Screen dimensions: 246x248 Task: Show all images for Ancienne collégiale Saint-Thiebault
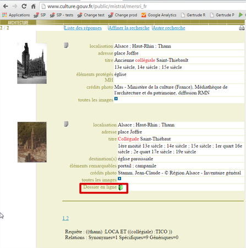pyautogui.click(x=116, y=99)
